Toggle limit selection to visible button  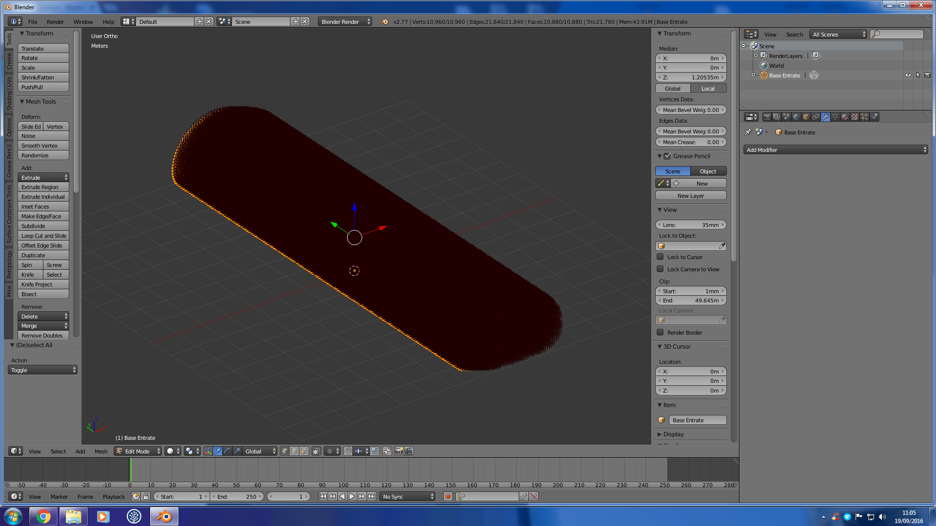click(316, 451)
